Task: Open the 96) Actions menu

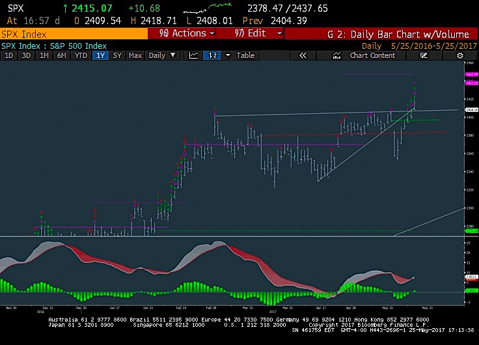Action: pos(182,33)
